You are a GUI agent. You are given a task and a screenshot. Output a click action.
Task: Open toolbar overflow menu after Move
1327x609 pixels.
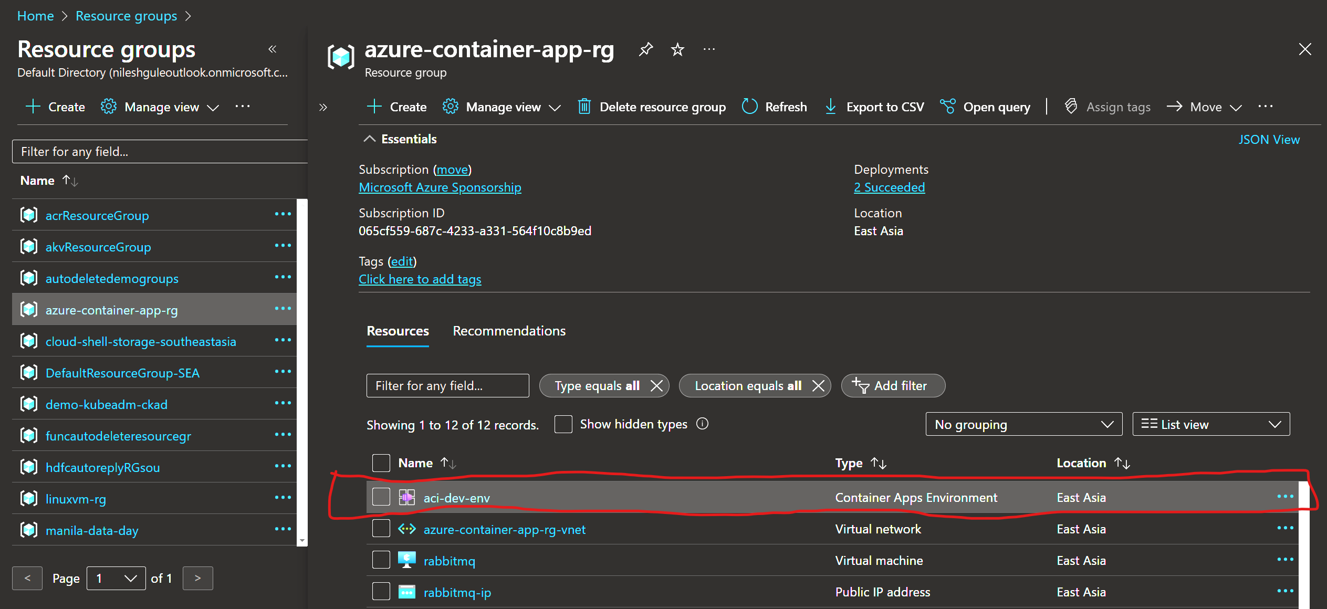pos(1266,107)
